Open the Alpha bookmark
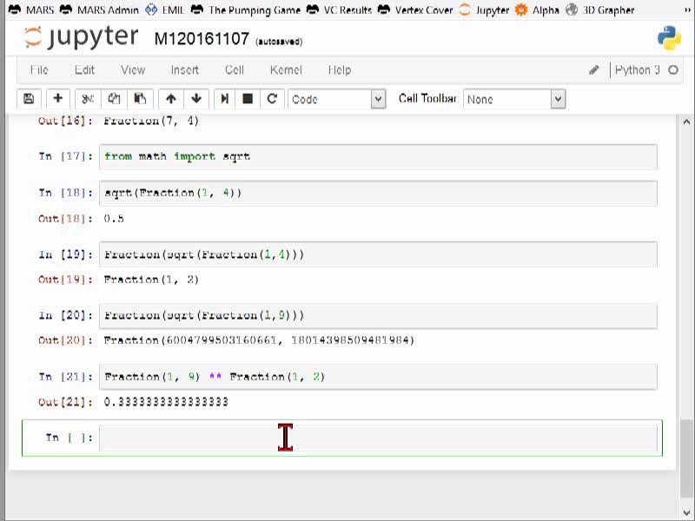The image size is (695, 521). [537, 10]
